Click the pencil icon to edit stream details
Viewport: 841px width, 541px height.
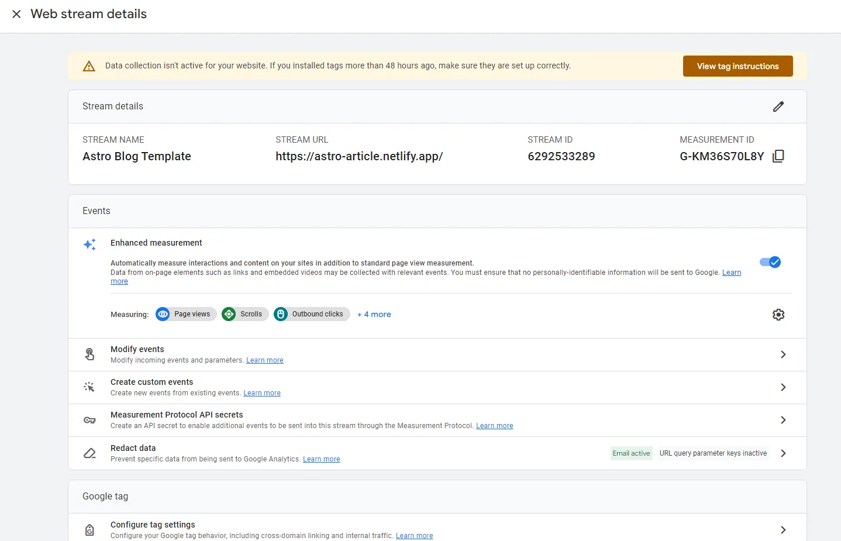[778, 106]
